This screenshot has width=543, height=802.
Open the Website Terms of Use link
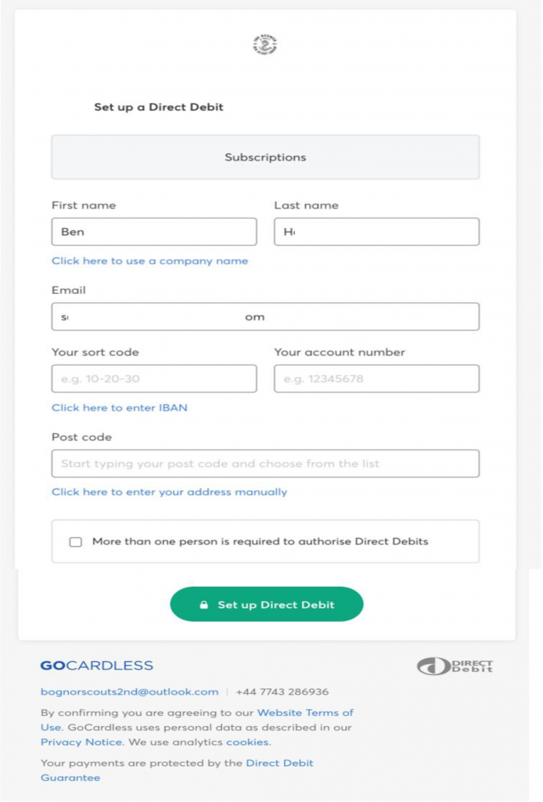(x=305, y=713)
